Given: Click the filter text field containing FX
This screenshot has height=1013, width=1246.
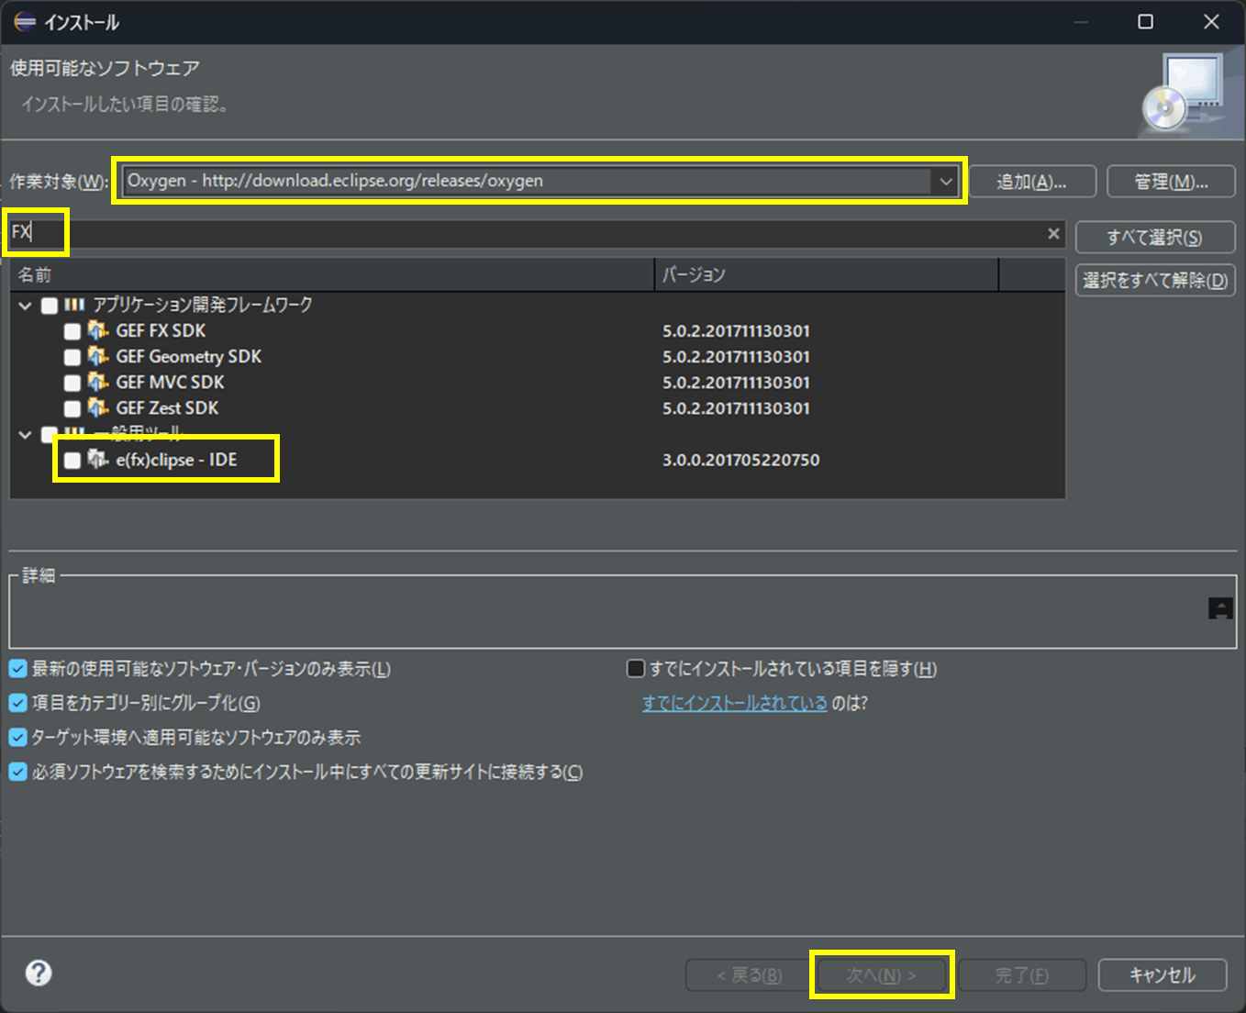Looking at the screenshot, I should pyautogui.click(x=537, y=234).
